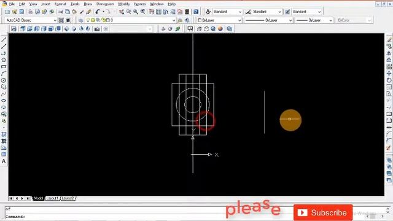
Task: Click the Workspace Settings gear icon
Action: [x=61, y=20]
